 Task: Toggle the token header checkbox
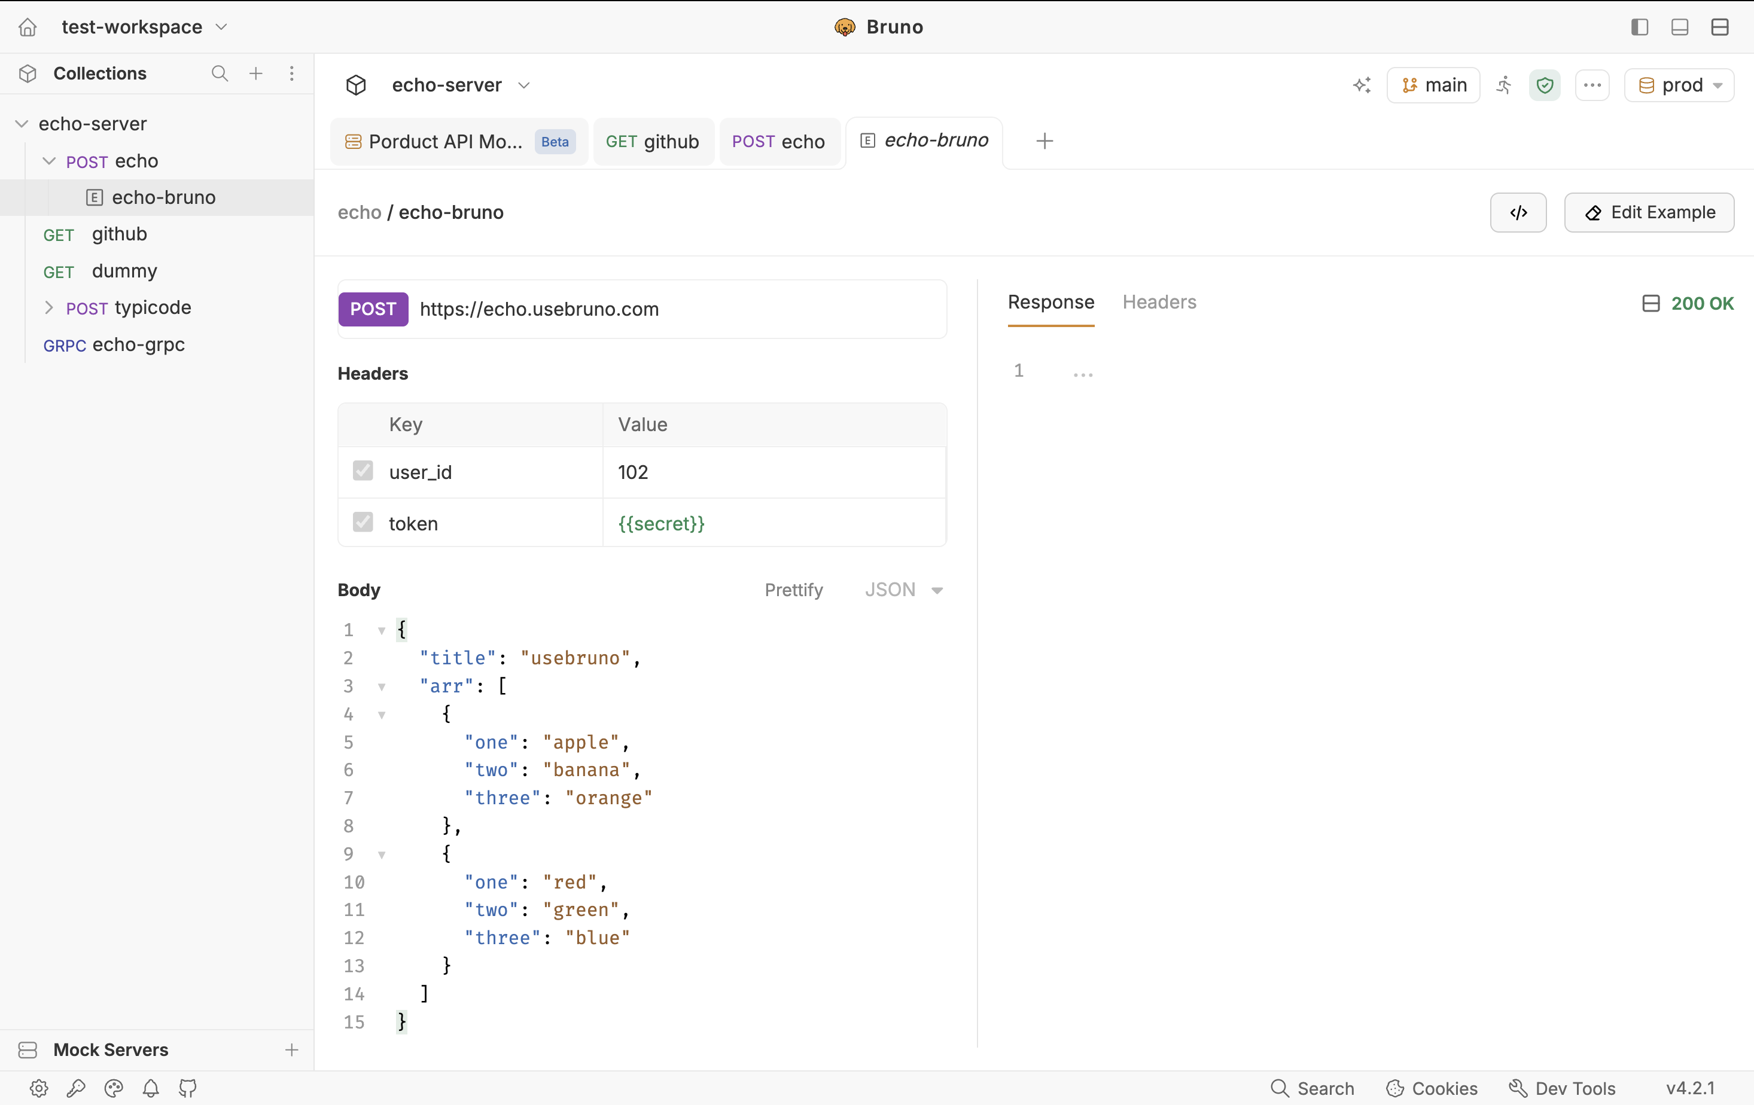[363, 523]
